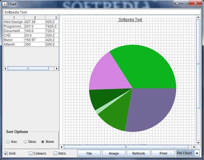This screenshot has width=204, height=160.
Task: Click the chart's horizontal scroll left arrow
Action: [62, 147]
